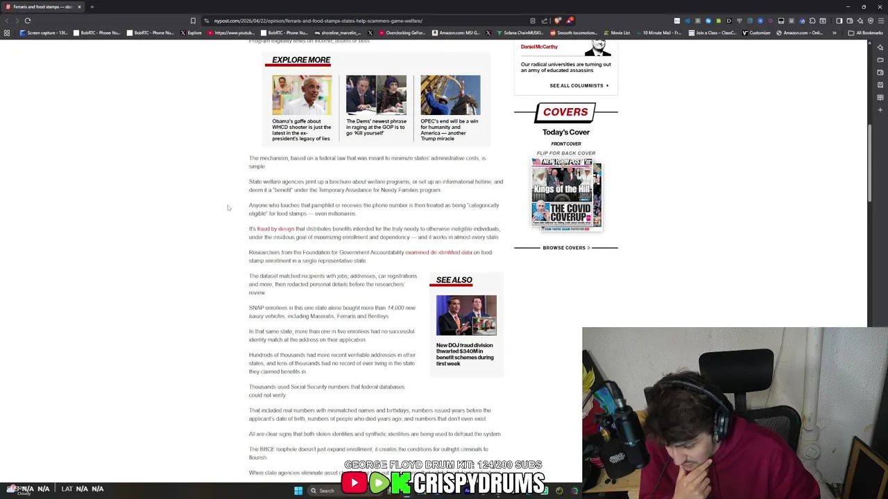This screenshot has width=888, height=499.
Task: Open the Screen capture bookmark
Action: [x=44, y=33]
